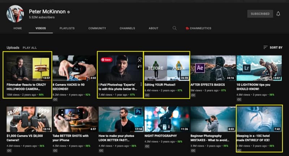Click CC badge under NIGHT PHOTOGRAPHY video
This screenshot has height=156, width=289.
click(x=147, y=146)
